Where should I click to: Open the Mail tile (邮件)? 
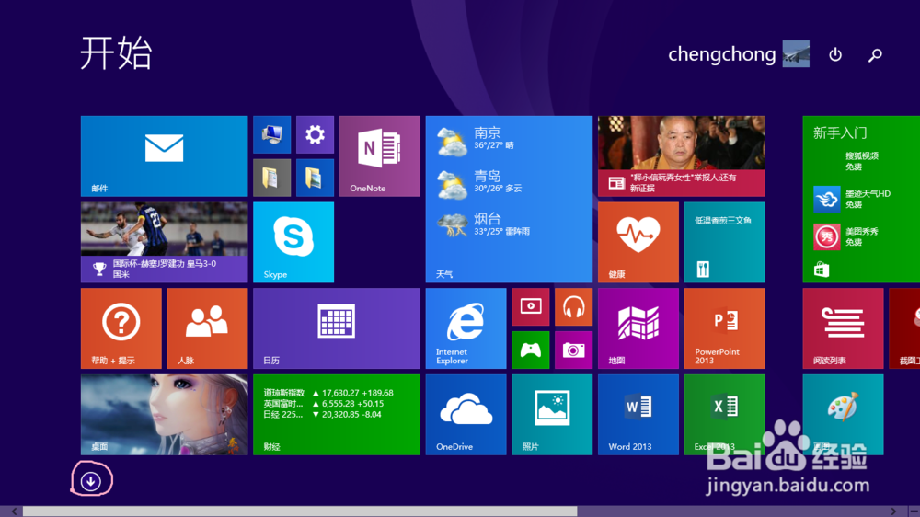click(x=165, y=156)
